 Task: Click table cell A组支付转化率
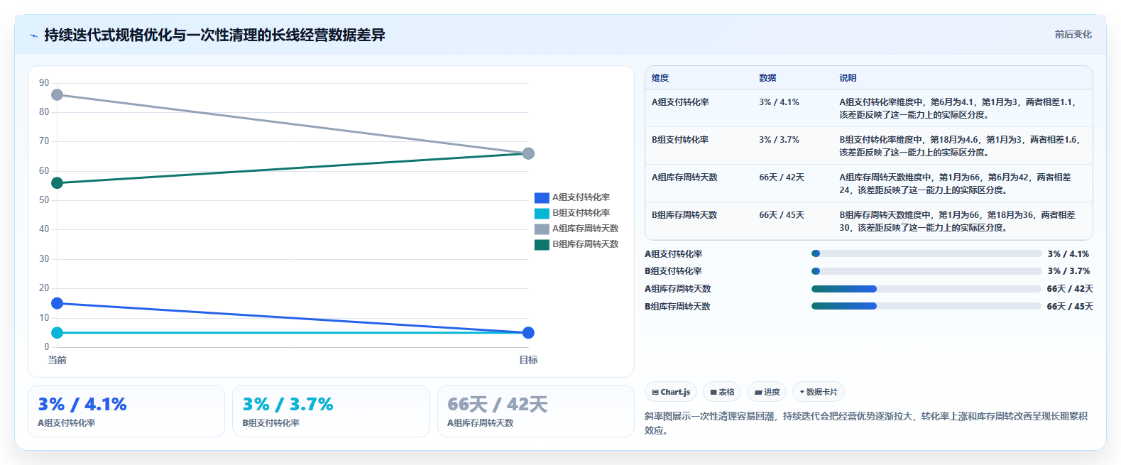point(680,102)
